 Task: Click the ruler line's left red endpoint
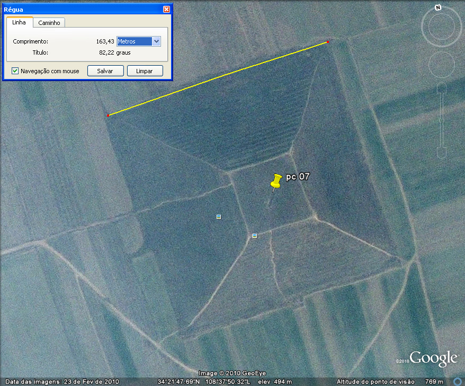[x=108, y=115]
